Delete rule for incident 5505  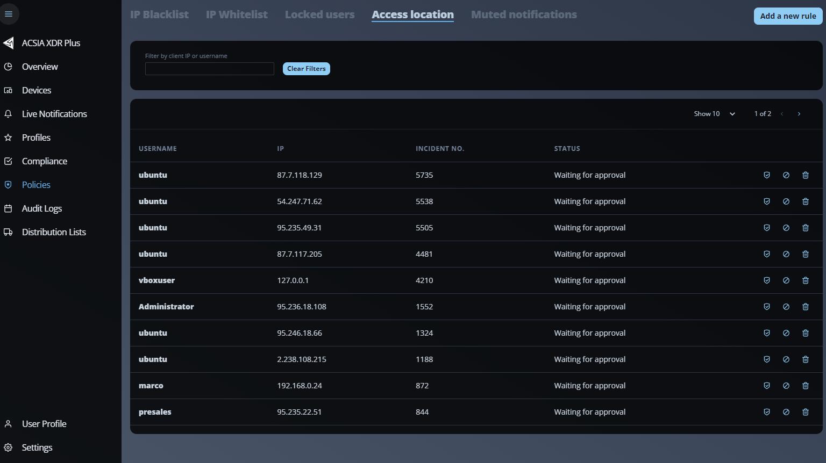pos(806,228)
